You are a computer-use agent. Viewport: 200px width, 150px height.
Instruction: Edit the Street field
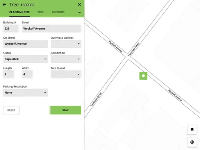click(x=52, y=29)
